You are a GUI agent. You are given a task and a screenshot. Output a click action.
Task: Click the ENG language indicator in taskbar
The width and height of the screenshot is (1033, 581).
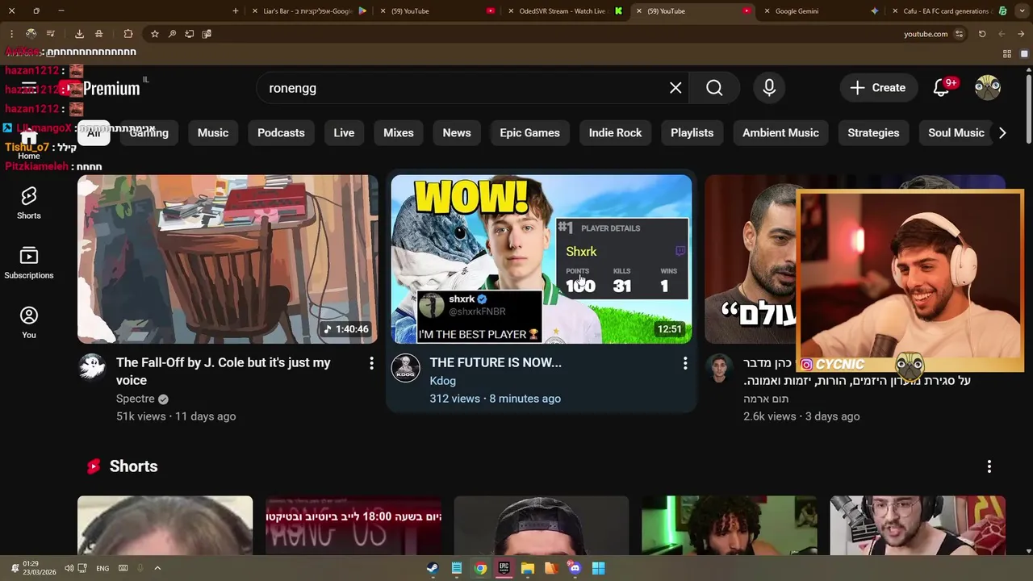coord(102,568)
